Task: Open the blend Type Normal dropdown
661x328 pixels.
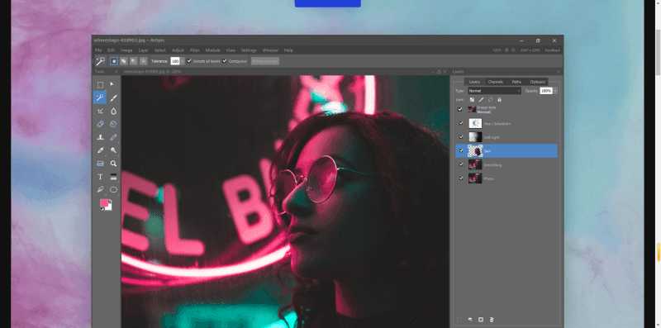Action: coord(494,91)
